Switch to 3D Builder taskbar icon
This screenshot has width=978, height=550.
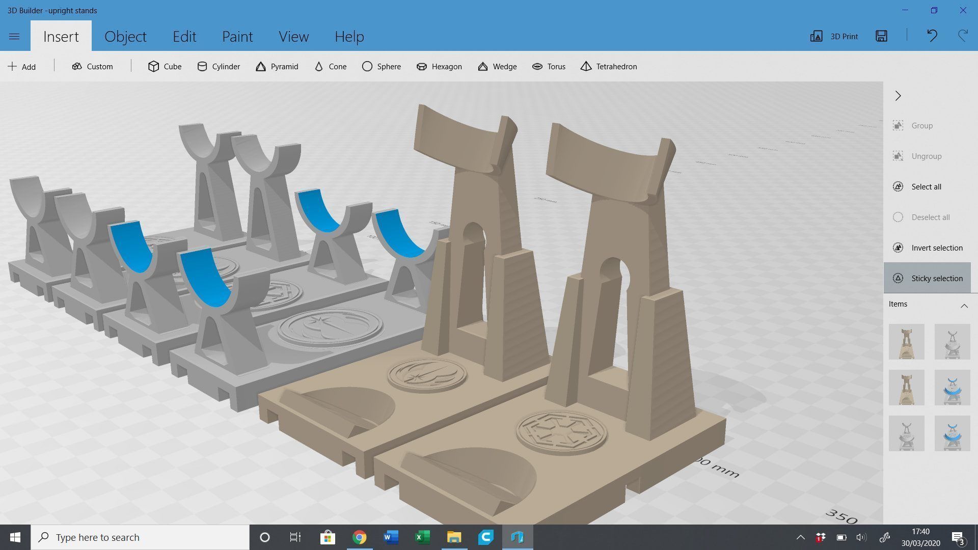tap(518, 537)
